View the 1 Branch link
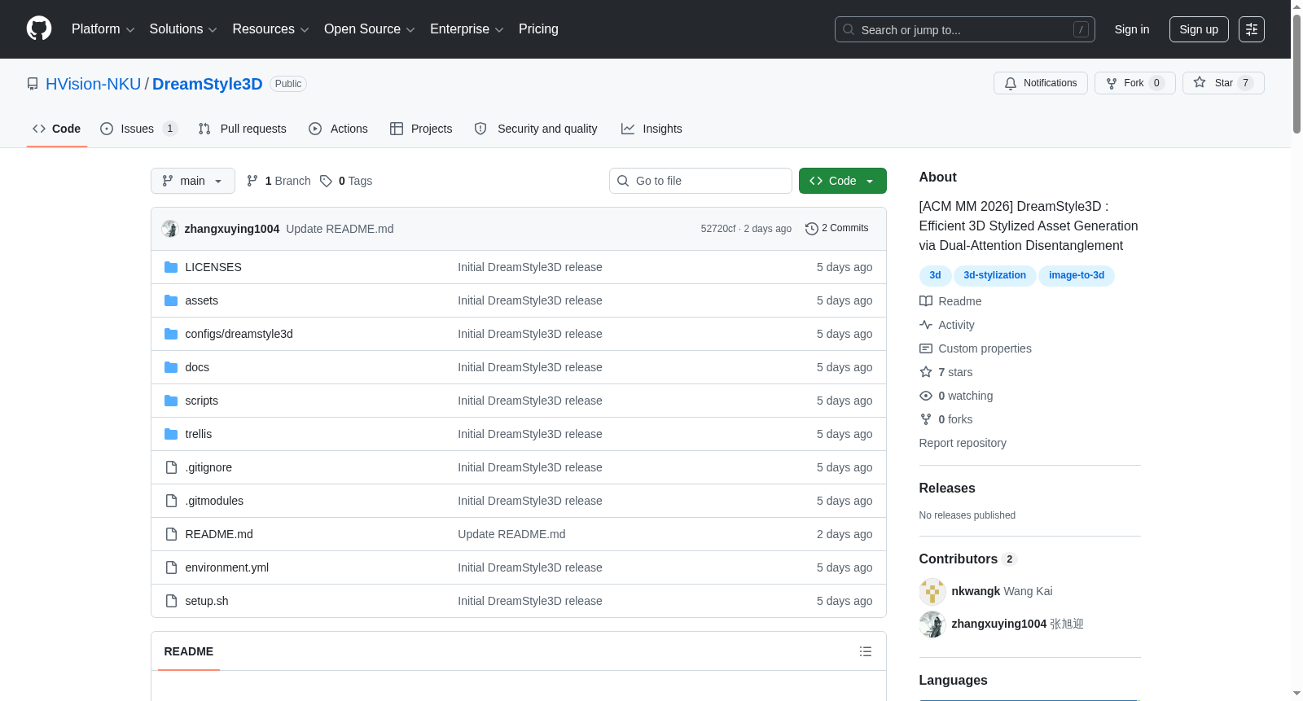This screenshot has height=701, width=1303. (x=279, y=181)
